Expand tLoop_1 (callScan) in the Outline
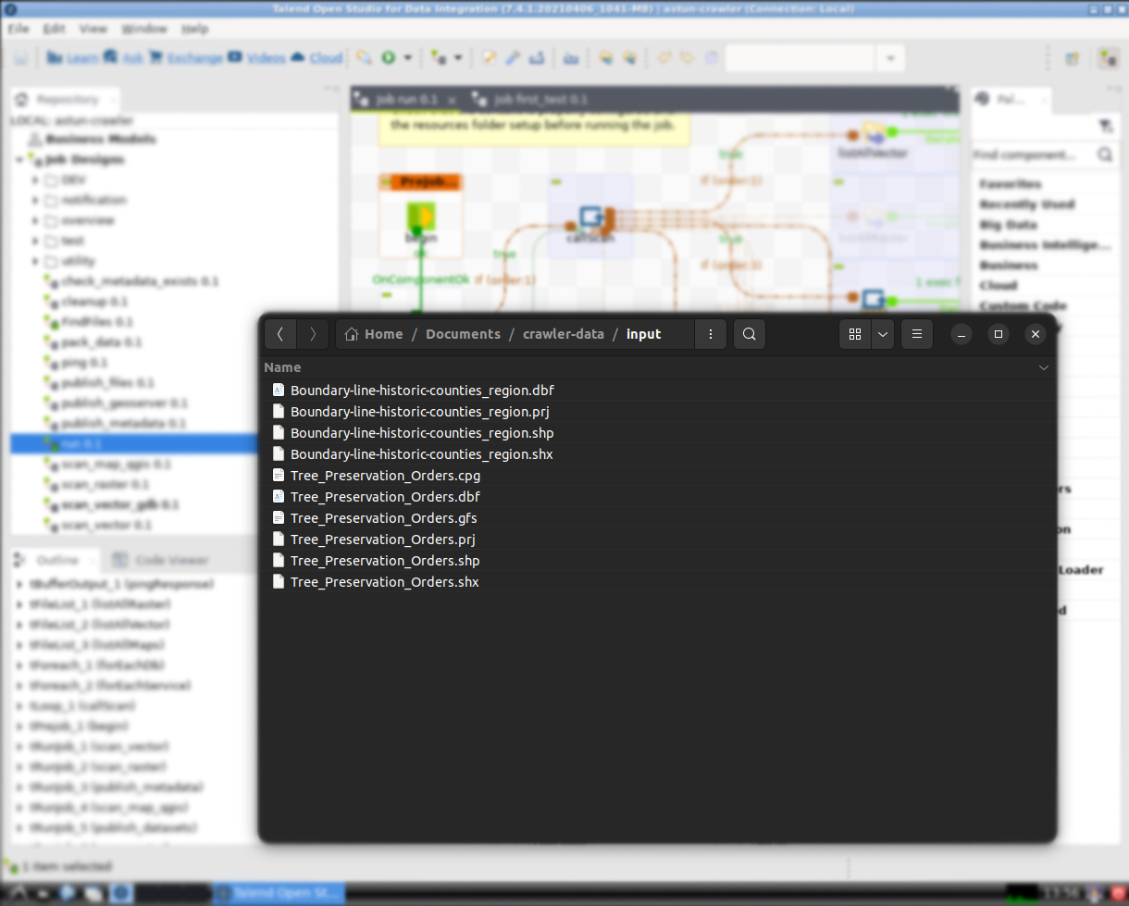 tap(20, 706)
